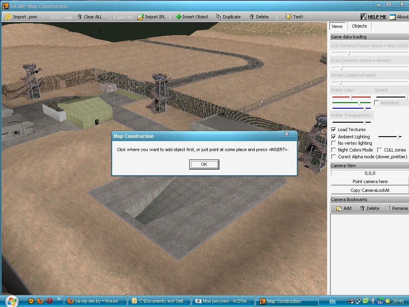Viewport: 409px width, 307px height.
Task: Toggle the Ambient Lighting checkbox
Action: pos(334,137)
